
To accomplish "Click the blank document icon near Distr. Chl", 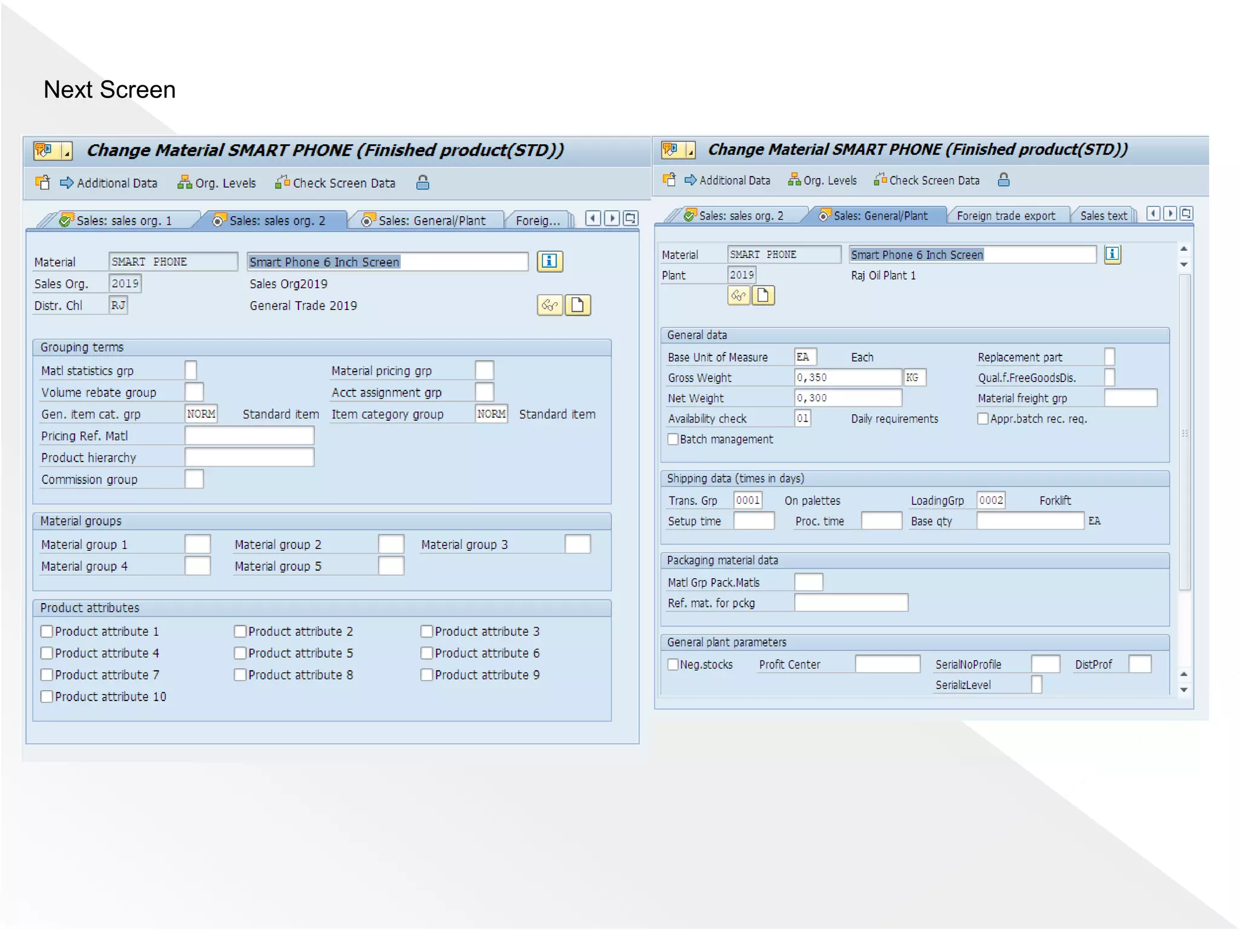I will point(578,305).
